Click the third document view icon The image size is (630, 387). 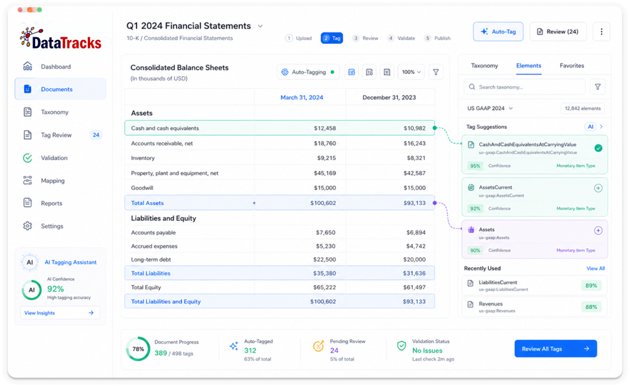click(387, 73)
